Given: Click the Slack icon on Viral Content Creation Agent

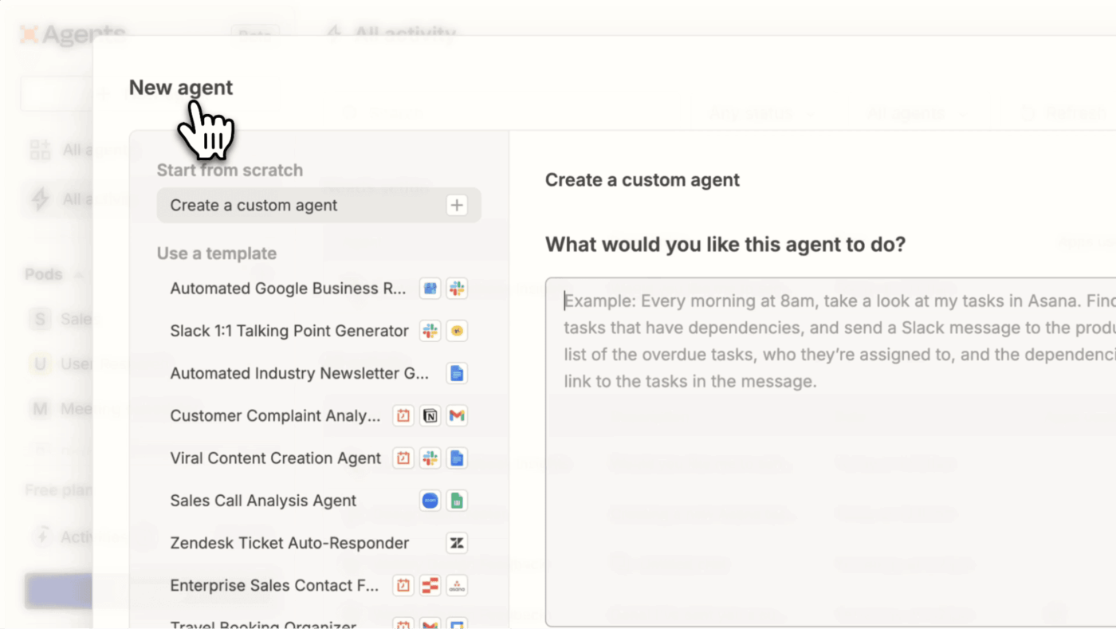Looking at the screenshot, I should pyautogui.click(x=430, y=458).
